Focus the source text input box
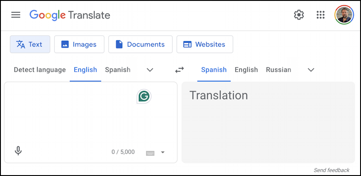Screen dimensions: 361x176 coord(91,122)
